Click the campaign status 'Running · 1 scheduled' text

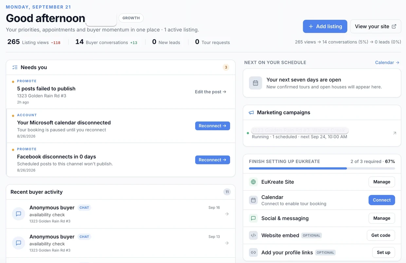tap(299, 137)
